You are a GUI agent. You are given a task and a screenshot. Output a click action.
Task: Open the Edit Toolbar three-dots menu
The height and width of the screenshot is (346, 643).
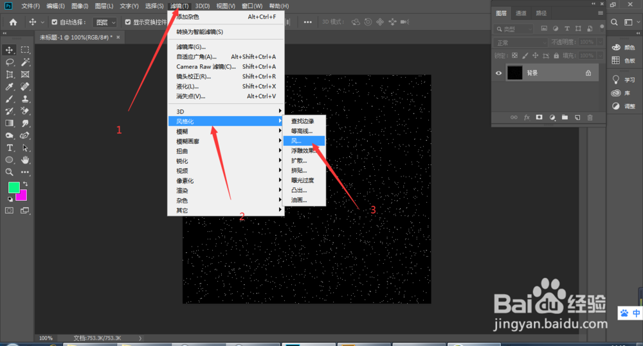click(x=25, y=172)
